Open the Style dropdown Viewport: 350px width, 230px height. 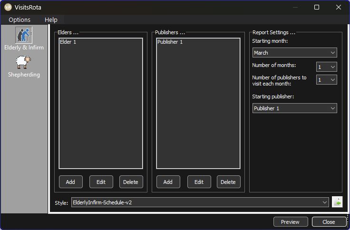(x=200, y=202)
